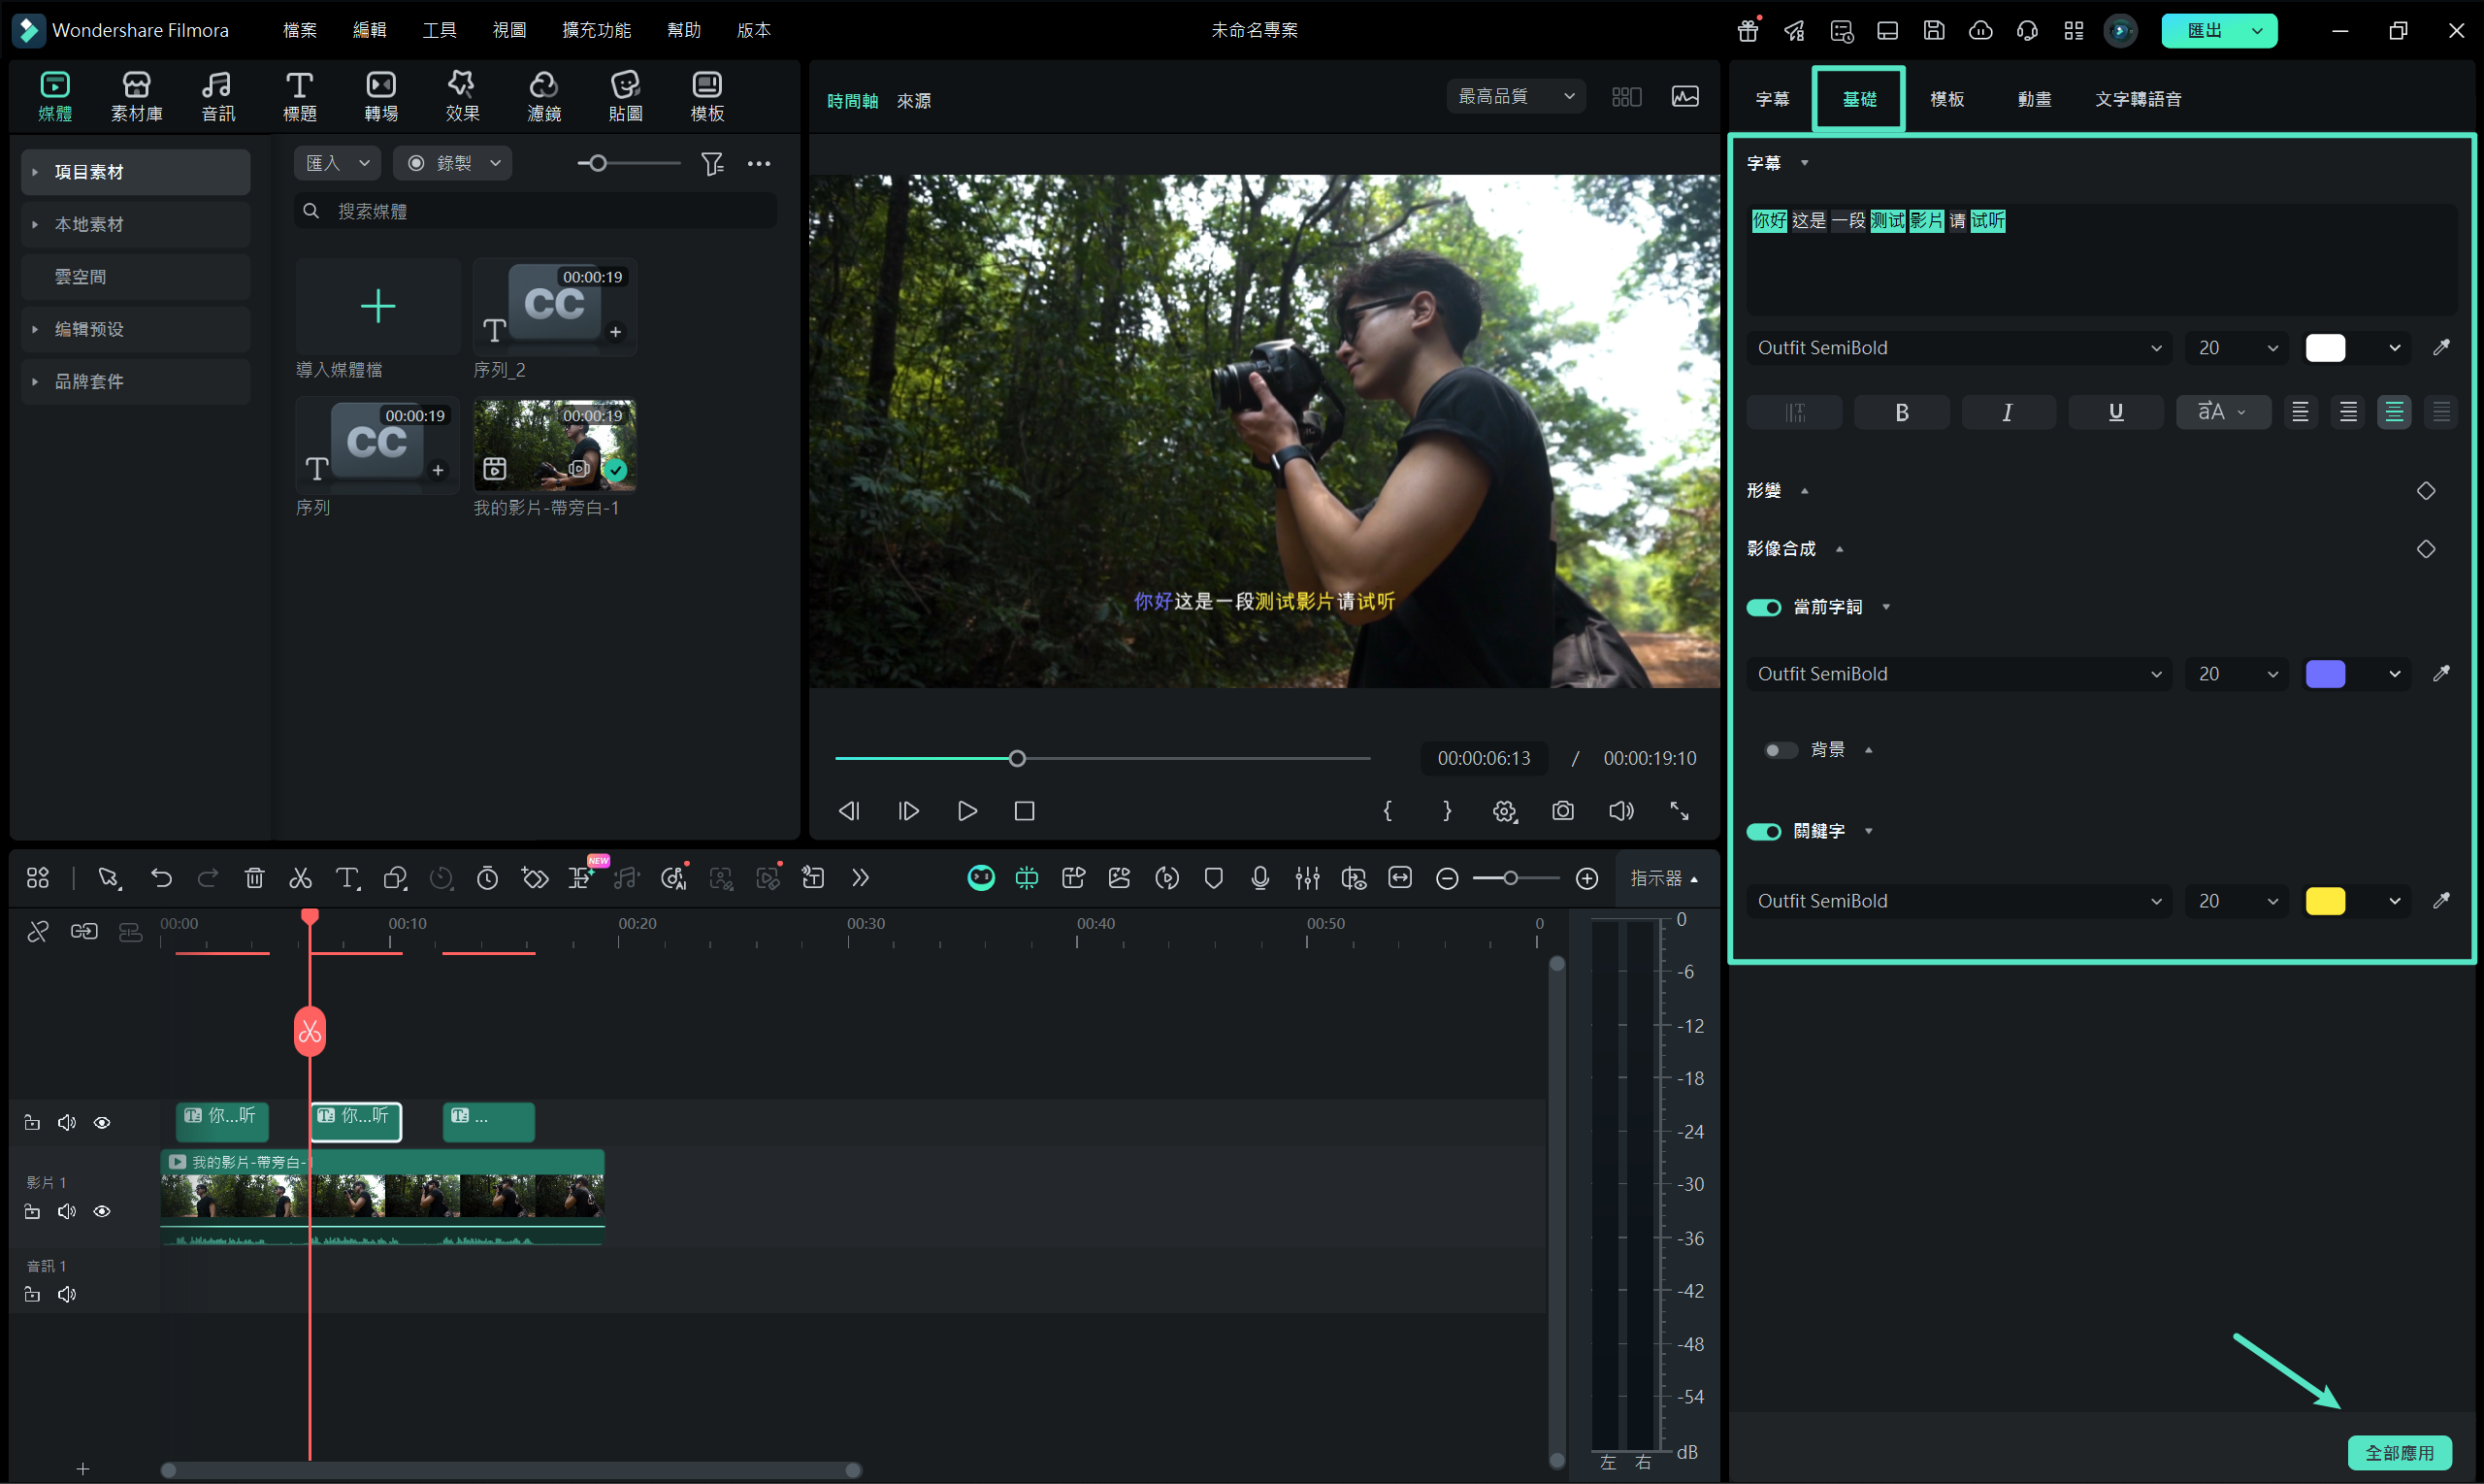Click the 匯出 export button
This screenshot has width=2484, height=1484.
tap(2204, 30)
